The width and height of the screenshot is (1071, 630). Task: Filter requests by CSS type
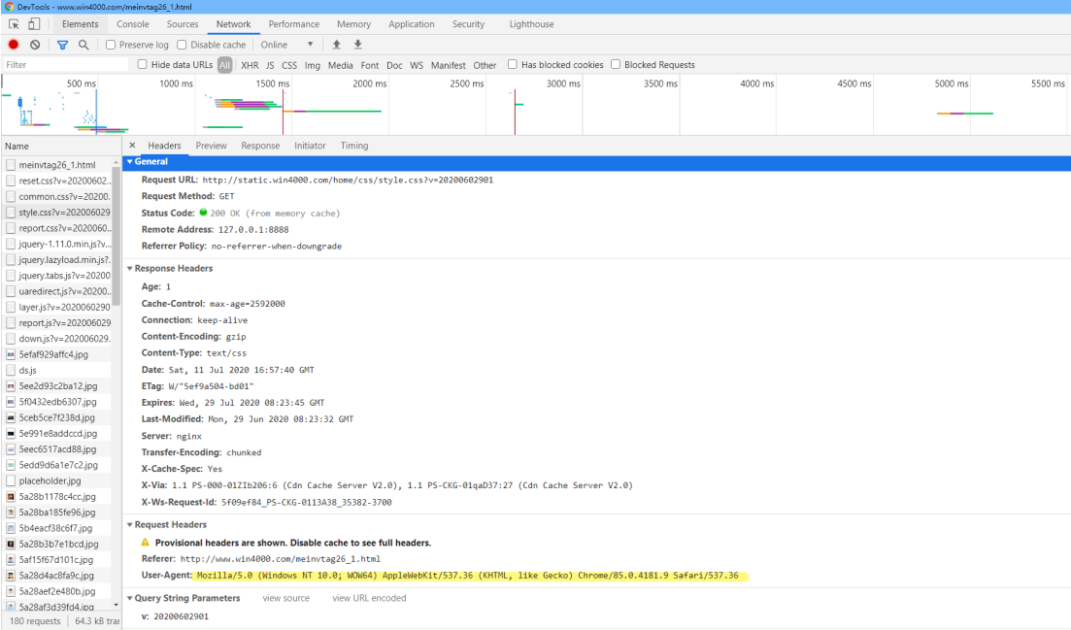pyautogui.click(x=289, y=65)
